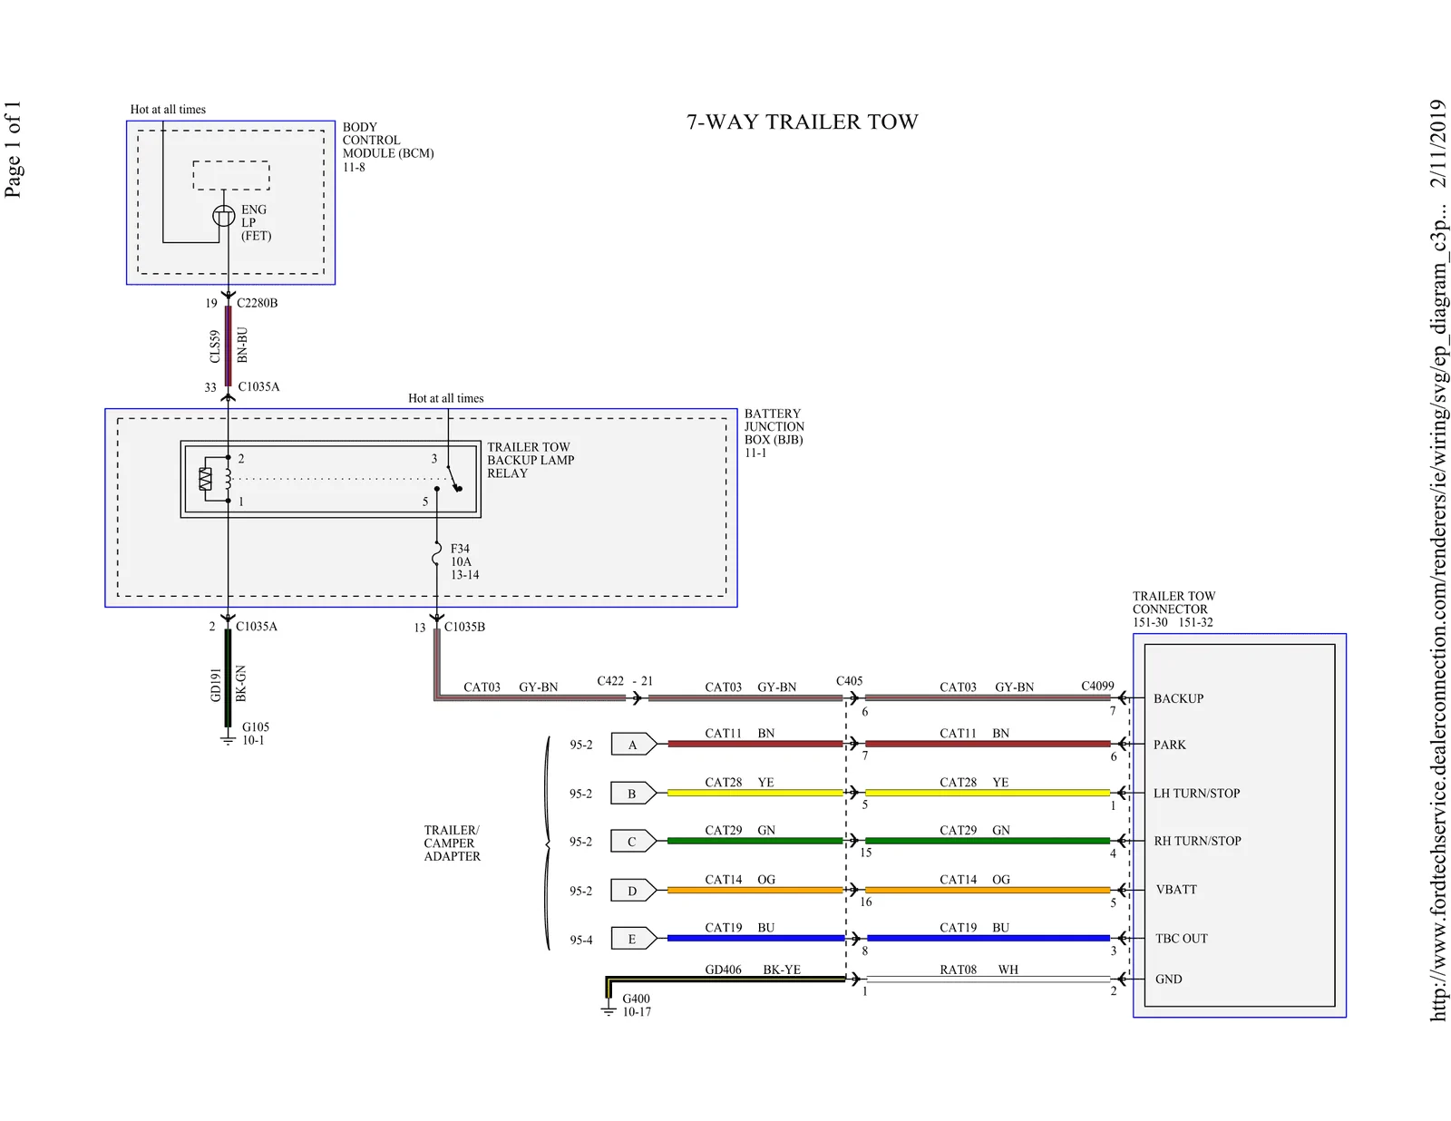Click the 151-32 reference number
Image resolution: width=1451 pixels, height=1121 pixels.
(x=1196, y=623)
